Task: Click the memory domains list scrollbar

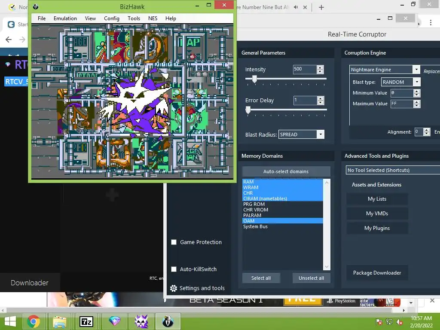Action: pyautogui.click(x=327, y=224)
